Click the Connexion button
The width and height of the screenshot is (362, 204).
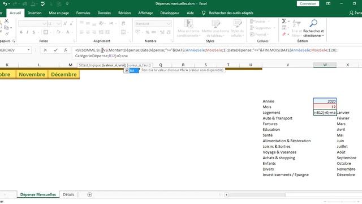[x=308, y=4]
